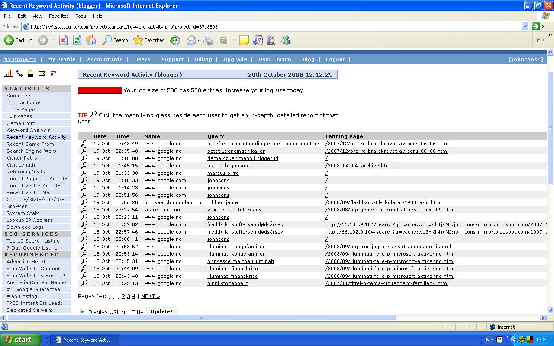The height and width of the screenshot is (346, 554).
Task: Open the Tools menu
Action: (81, 16)
